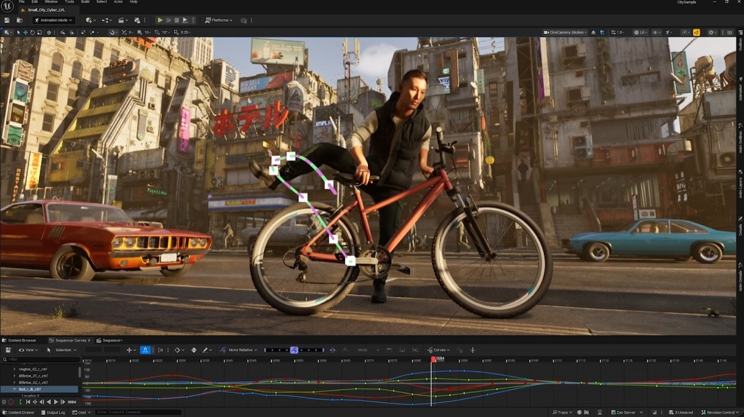Click the add content to project icon
The width and height of the screenshot is (744, 417).
point(90,20)
